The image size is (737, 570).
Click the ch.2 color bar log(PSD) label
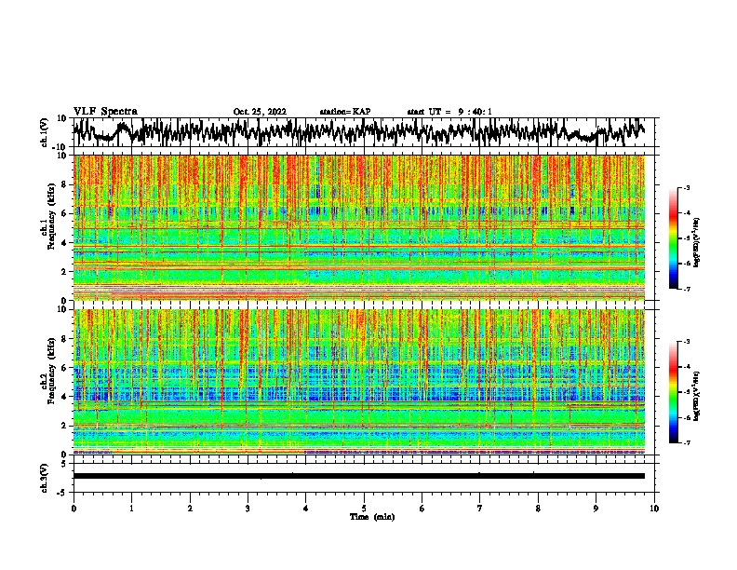click(697, 396)
